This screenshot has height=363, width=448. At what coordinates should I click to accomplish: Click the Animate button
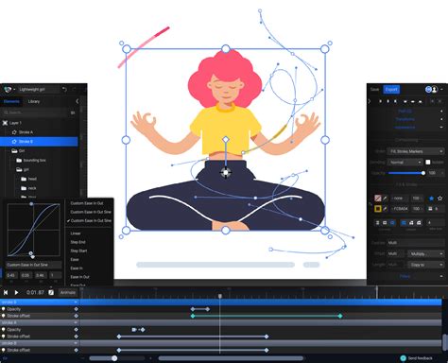coord(68,293)
